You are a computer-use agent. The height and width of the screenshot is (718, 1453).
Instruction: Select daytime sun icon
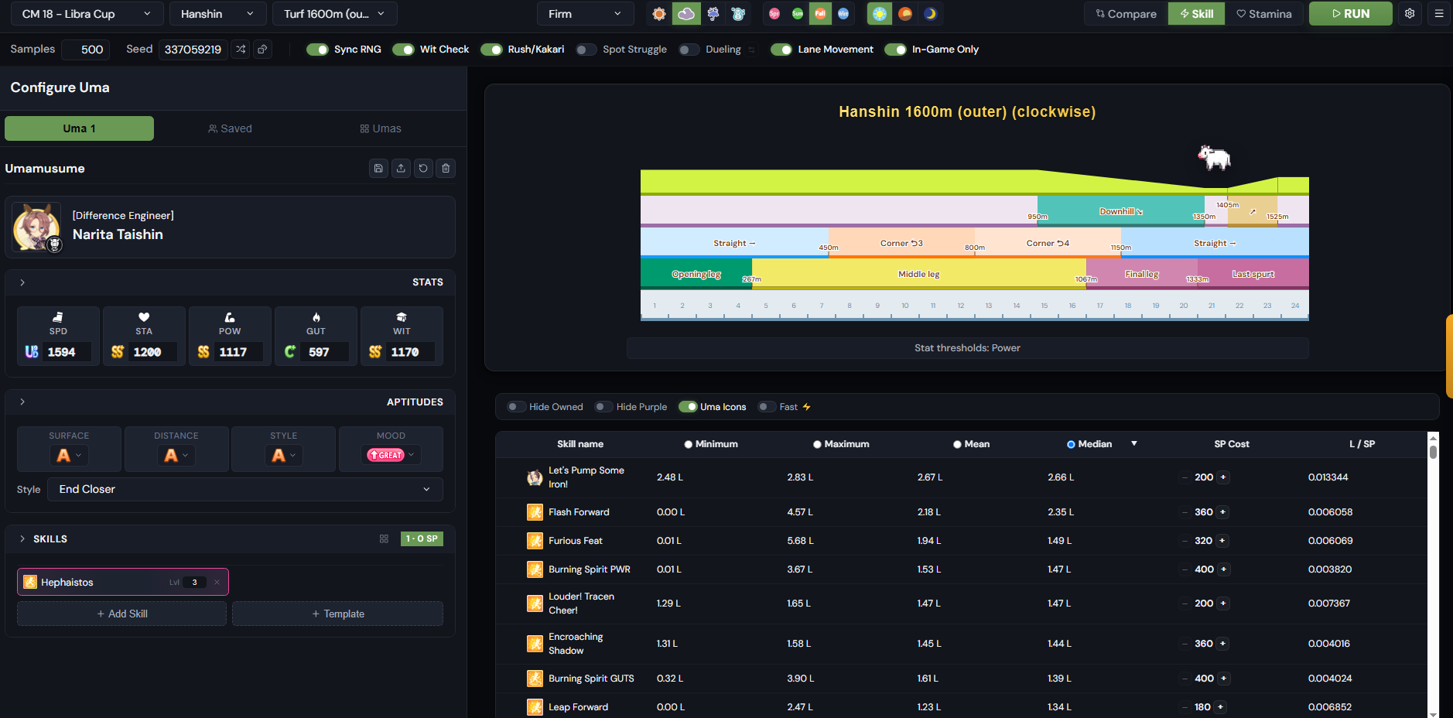coord(880,14)
